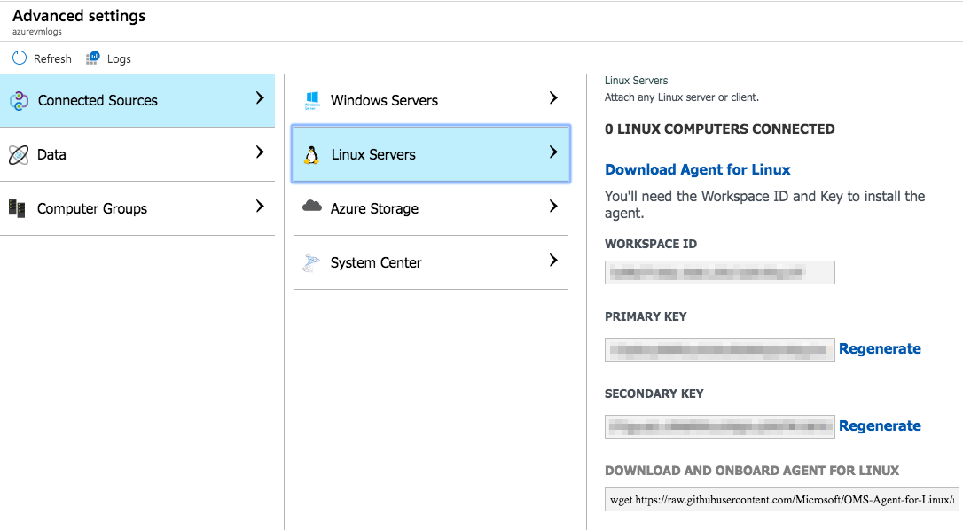
Task: Expand Computer Groups chevron arrow
Action: coord(260,207)
